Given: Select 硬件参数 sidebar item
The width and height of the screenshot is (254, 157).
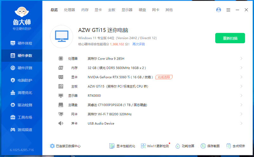Looking at the screenshot, I should [x=21, y=56].
